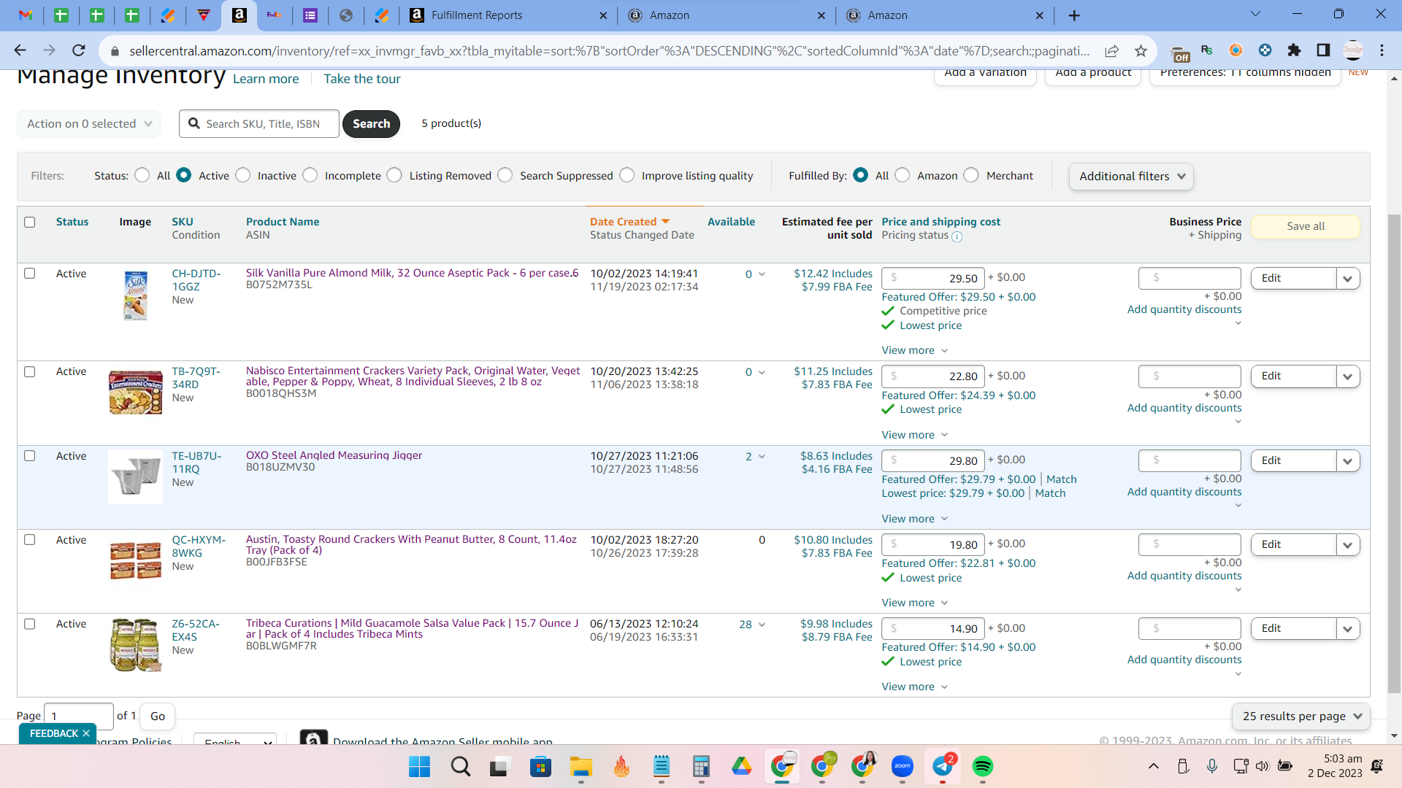Expand the available quantity arrow for Tribeca Curations
The width and height of the screenshot is (1402, 788).
(762, 625)
